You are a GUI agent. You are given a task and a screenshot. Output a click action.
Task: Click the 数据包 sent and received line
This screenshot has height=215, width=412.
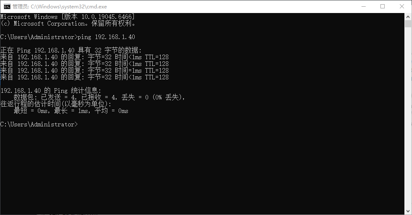pos(100,97)
